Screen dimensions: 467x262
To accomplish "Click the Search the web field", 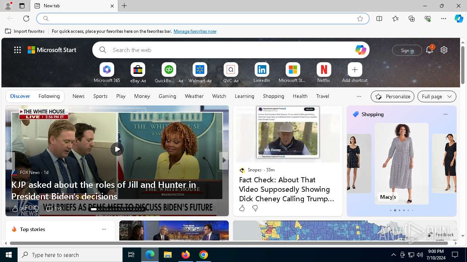I will [231, 50].
